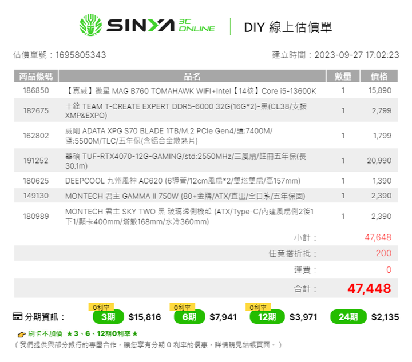Select the 24期 installment badge
Viewport: 412px width, 362px height.
coord(348,317)
